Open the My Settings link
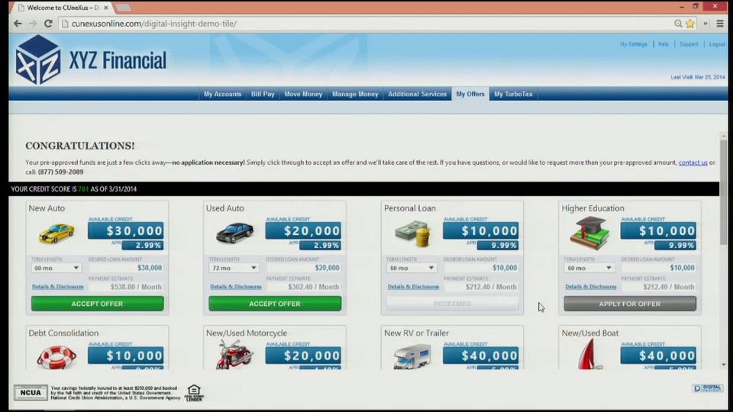The height and width of the screenshot is (412, 733). click(634, 44)
